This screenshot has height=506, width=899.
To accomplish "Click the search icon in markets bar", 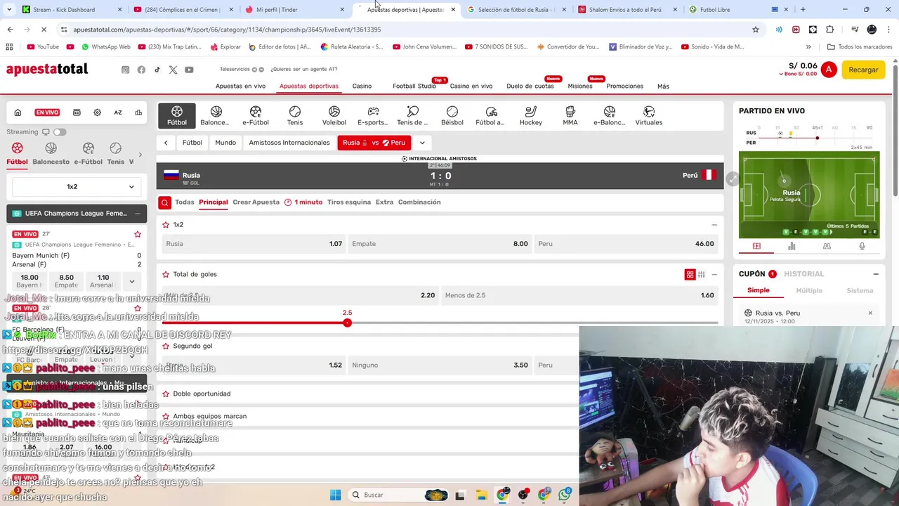I will (164, 202).
